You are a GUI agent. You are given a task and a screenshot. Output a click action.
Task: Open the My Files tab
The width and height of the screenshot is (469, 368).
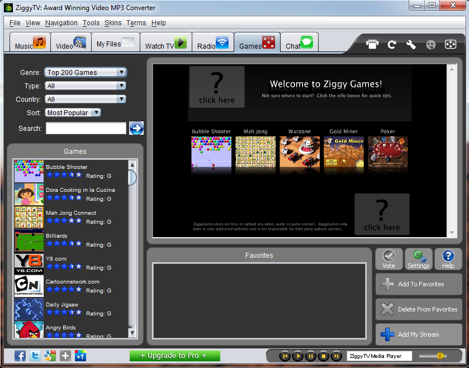pos(116,43)
